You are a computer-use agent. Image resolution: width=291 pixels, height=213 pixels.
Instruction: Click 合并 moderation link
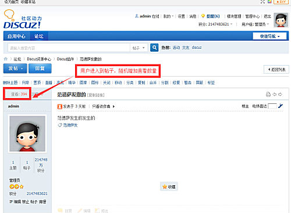click(x=153, y=82)
